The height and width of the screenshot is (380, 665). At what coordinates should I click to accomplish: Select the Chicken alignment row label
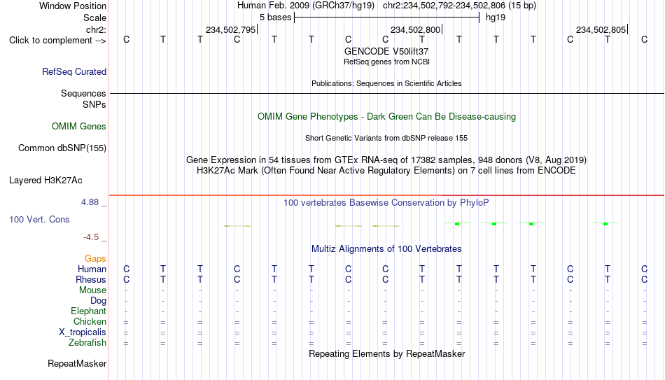click(90, 321)
